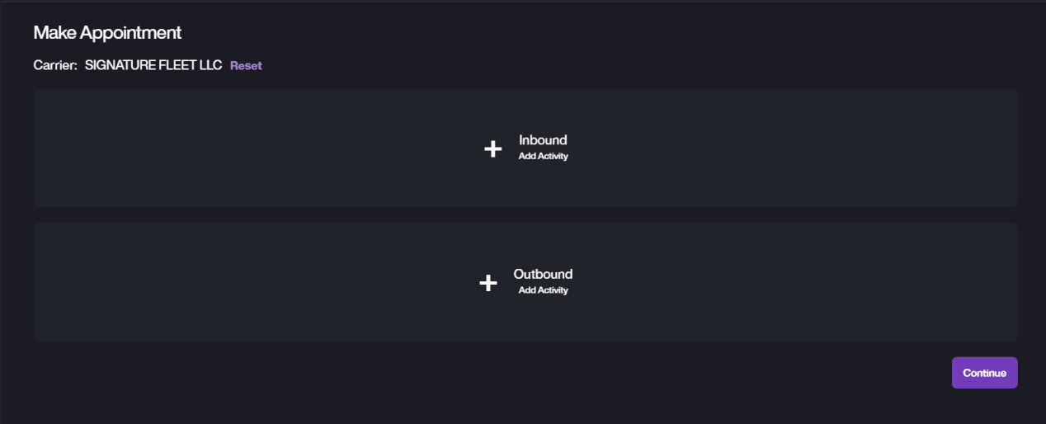The width and height of the screenshot is (1046, 424).
Task: Reset the selected carrier
Action: pos(246,65)
